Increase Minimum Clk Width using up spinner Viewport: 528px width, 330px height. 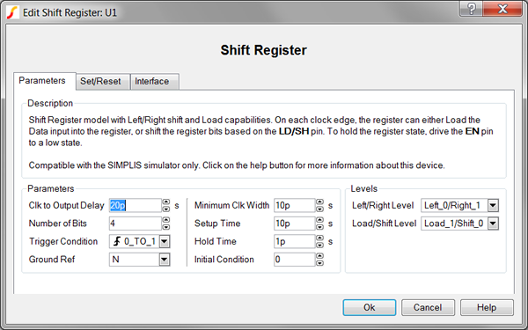pyautogui.click(x=320, y=202)
